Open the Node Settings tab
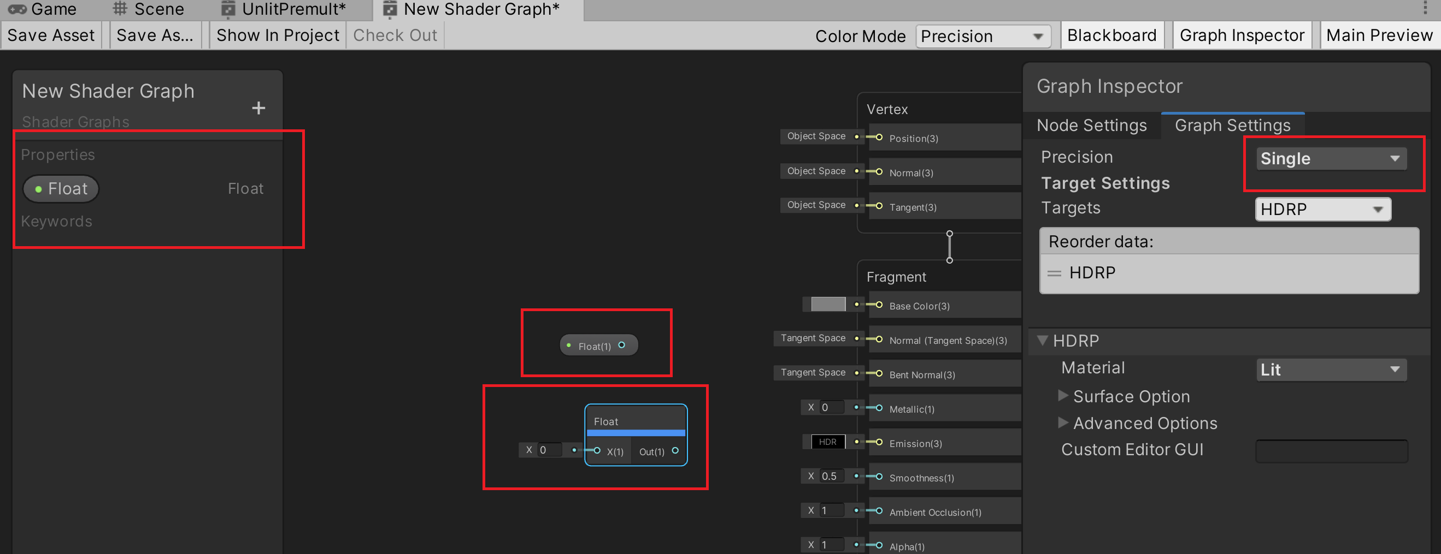 point(1091,126)
